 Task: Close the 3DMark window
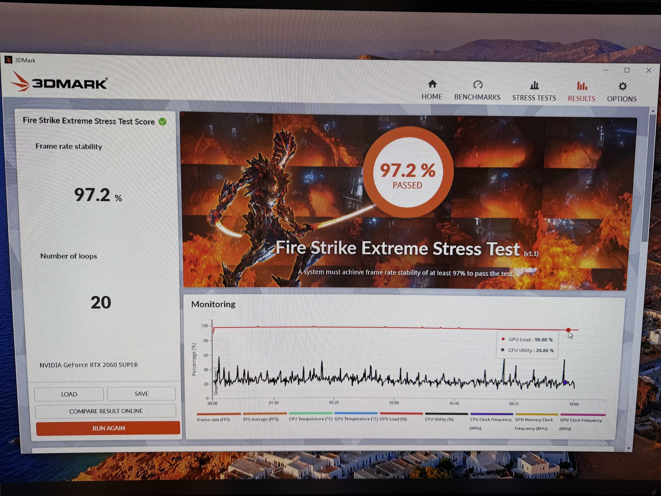pos(649,70)
